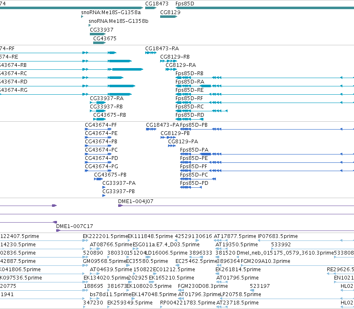Screen dimensions: 354x309
Task: Select protein label CG43674-PB
Action: click(101, 142)
